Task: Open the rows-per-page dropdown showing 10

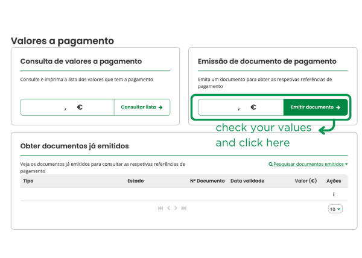Action: point(335,209)
